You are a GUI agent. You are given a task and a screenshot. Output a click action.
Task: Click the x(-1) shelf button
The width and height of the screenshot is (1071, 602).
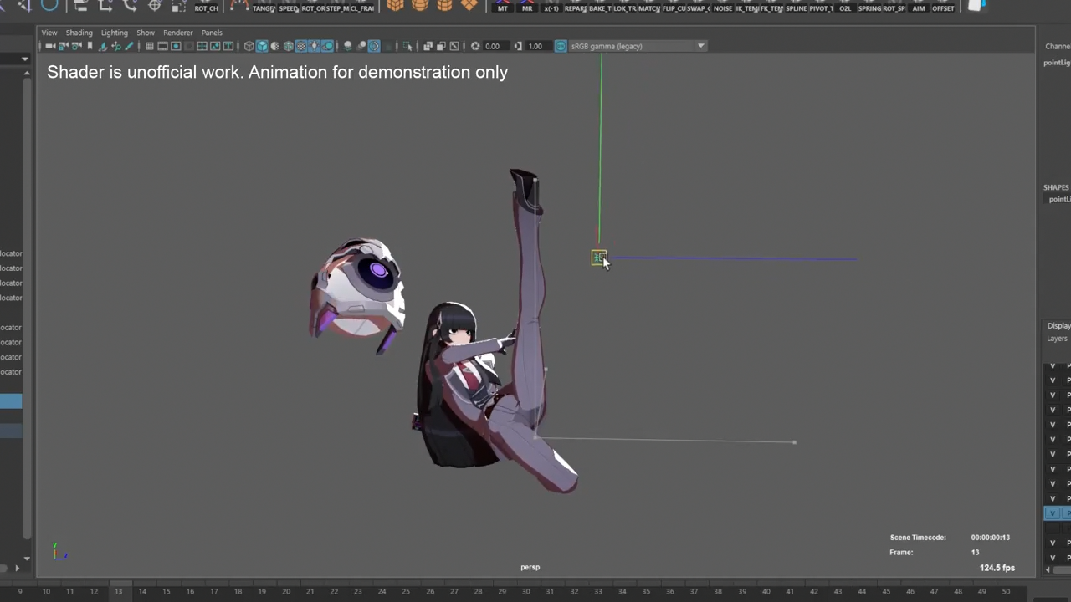tap(551, 7)
